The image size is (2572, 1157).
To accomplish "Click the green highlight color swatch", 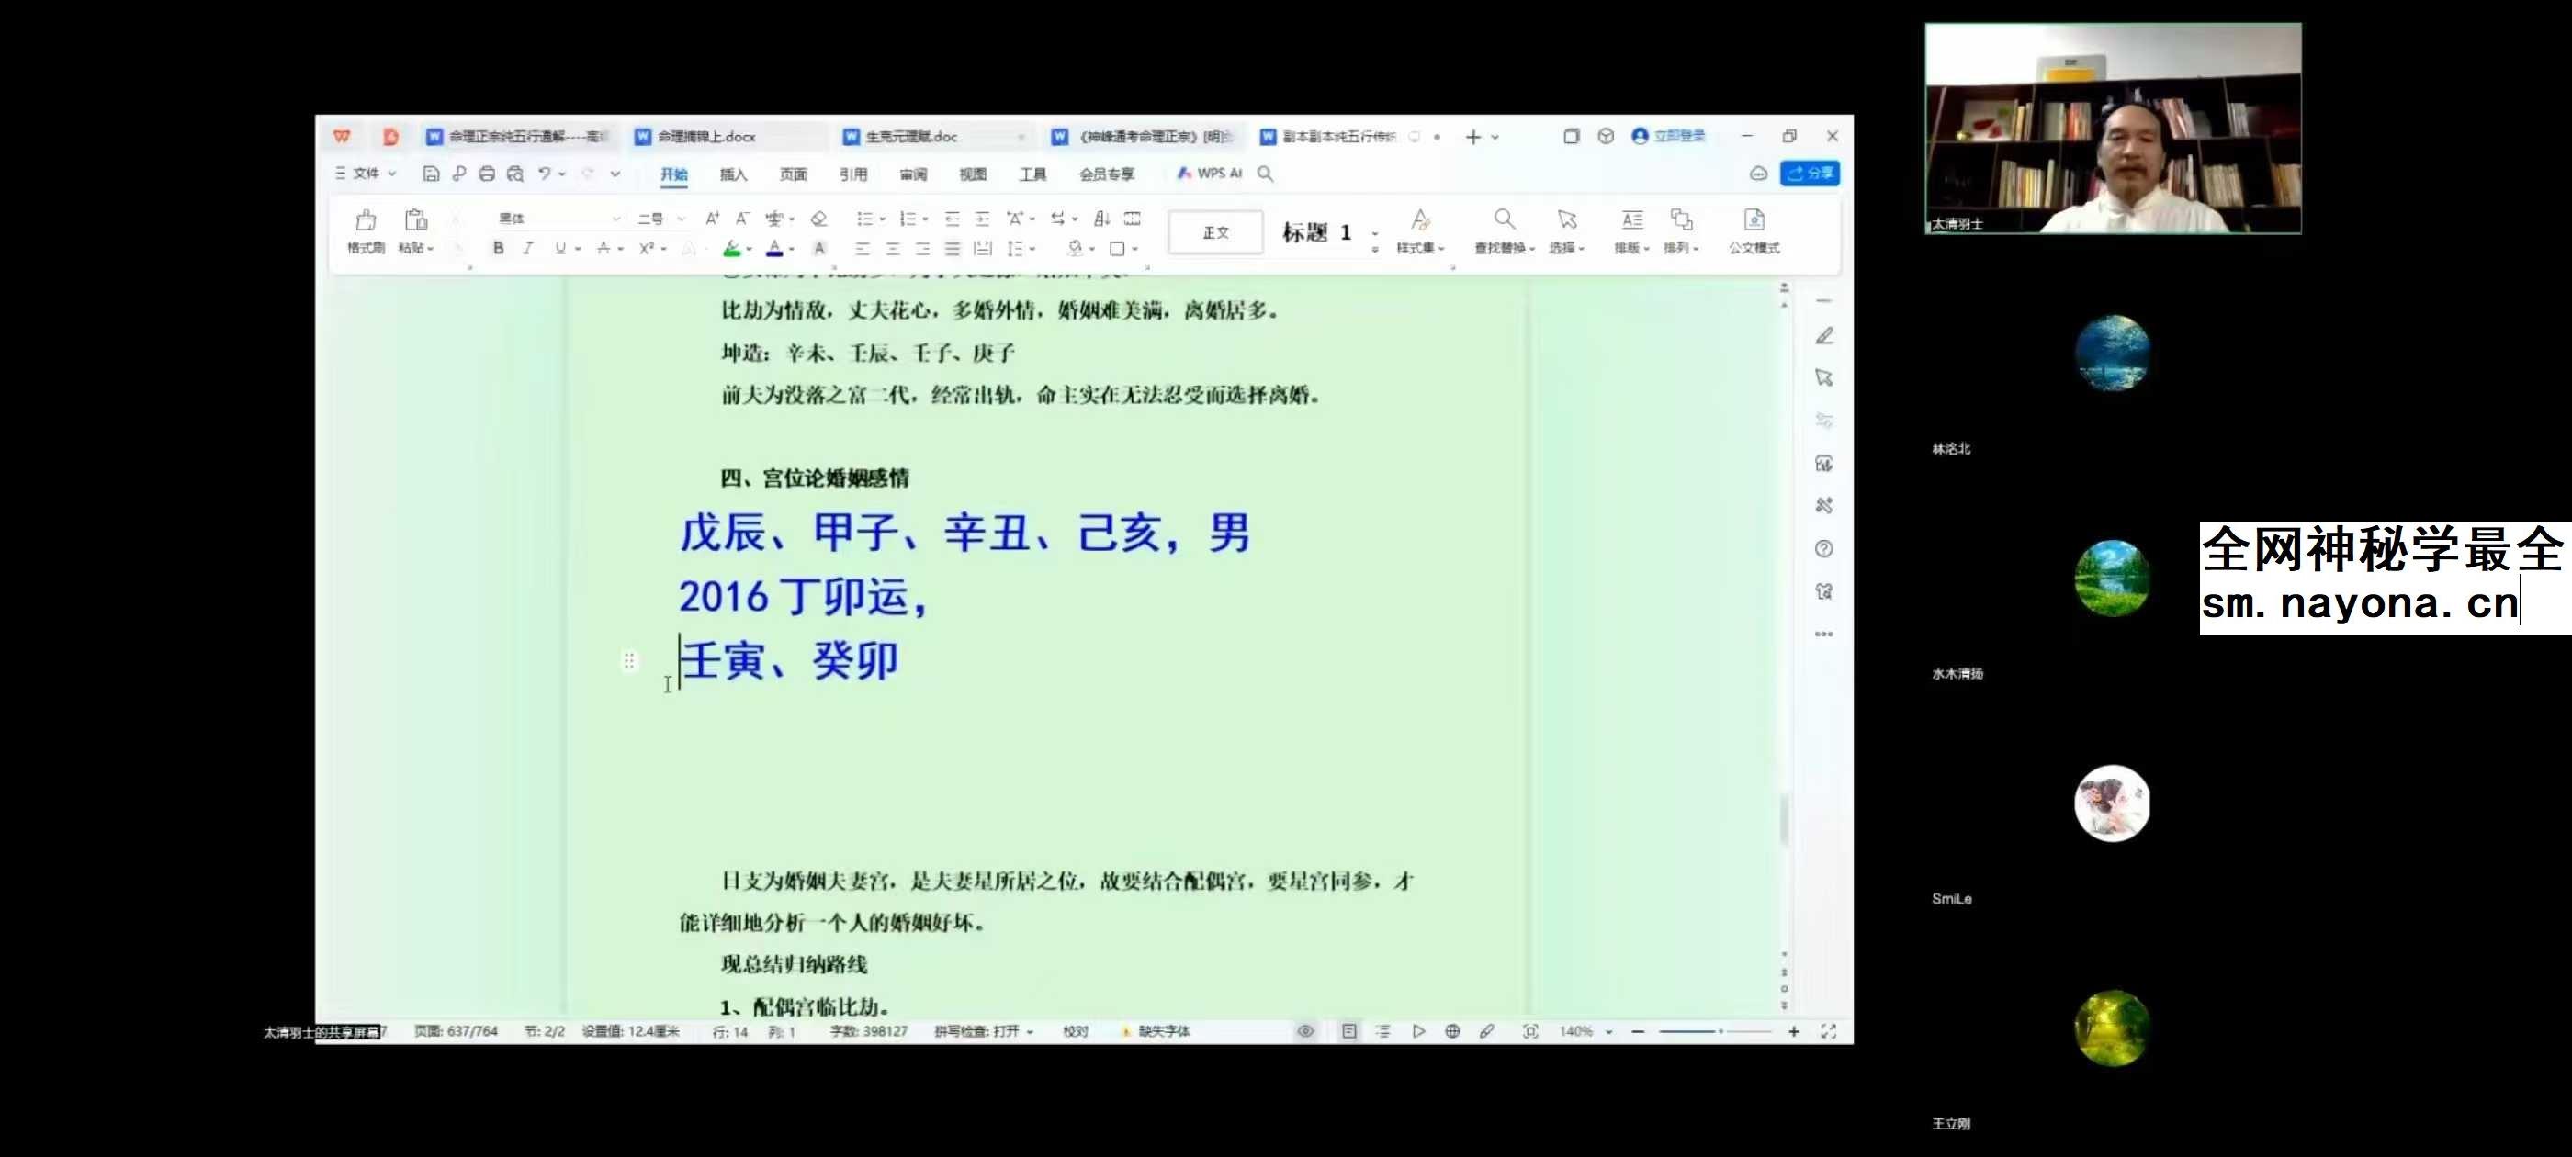I will click(732, 249).
